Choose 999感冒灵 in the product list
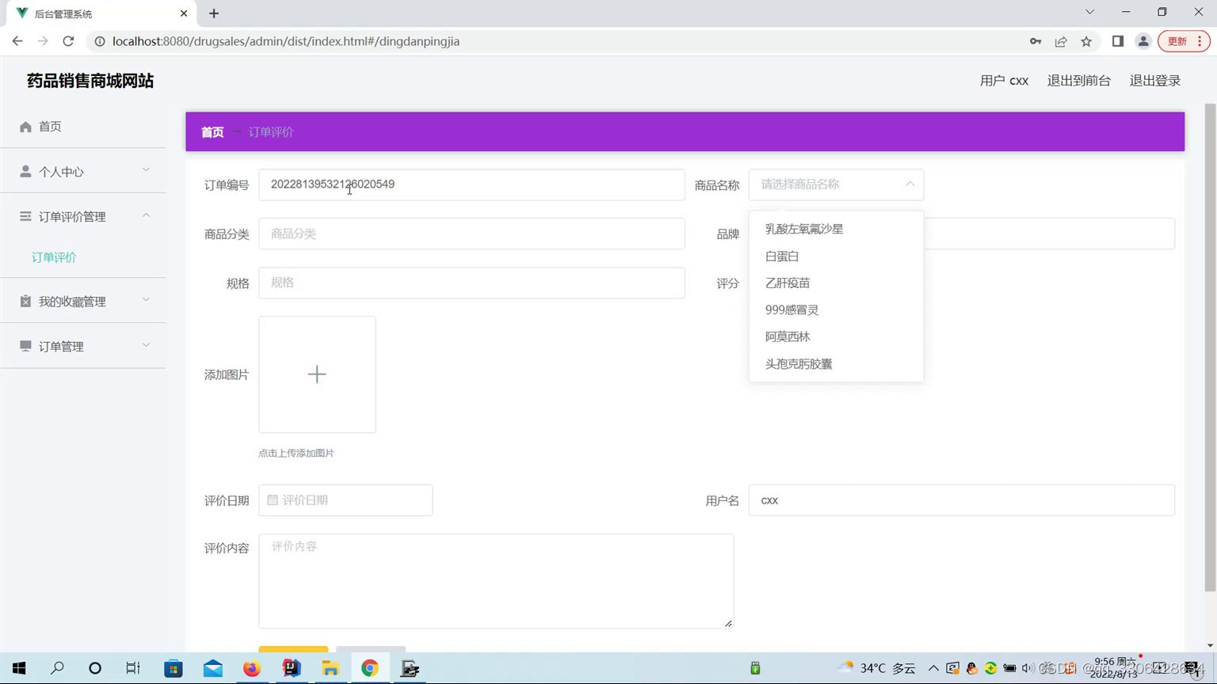Image resolution: width=1217 pixels, height=684 pixels. click(836, 310)
